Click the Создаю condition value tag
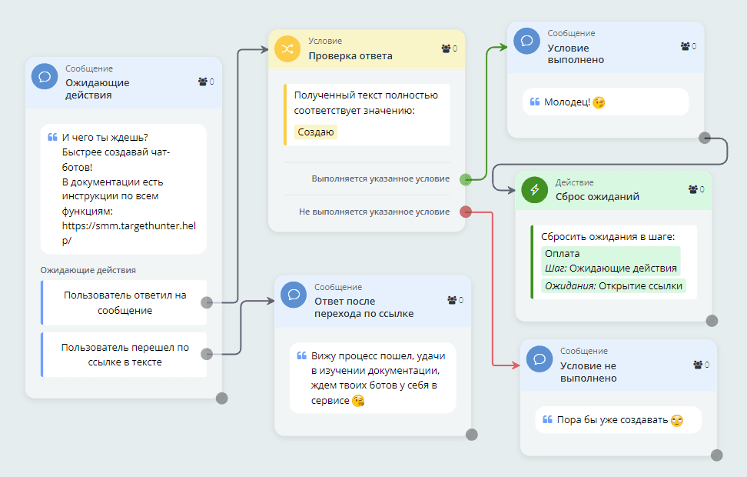Screen dimensions: 747x477 tap(316, 132)
